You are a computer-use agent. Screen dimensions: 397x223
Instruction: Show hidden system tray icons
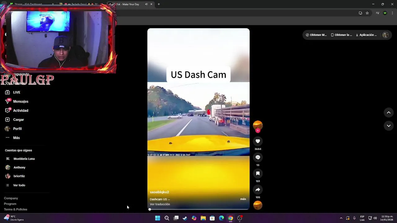click(x=341, y=218)
